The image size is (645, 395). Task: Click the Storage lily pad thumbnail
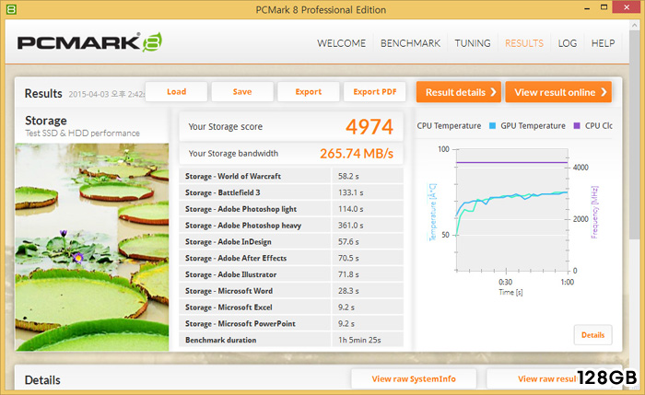click(92, 245)
